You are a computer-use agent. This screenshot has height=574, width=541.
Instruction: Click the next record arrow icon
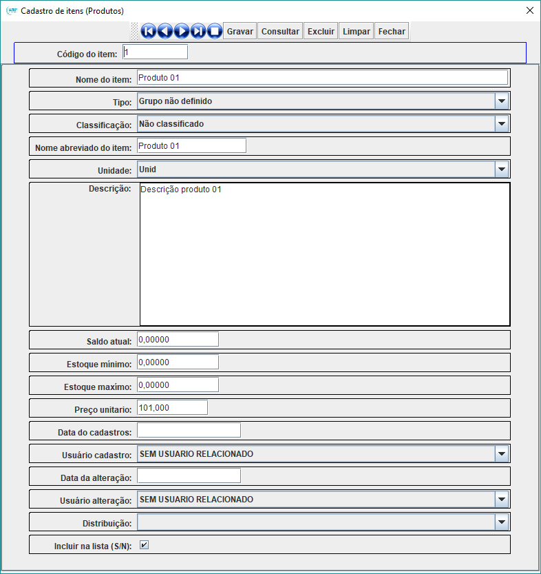[182, 31]
